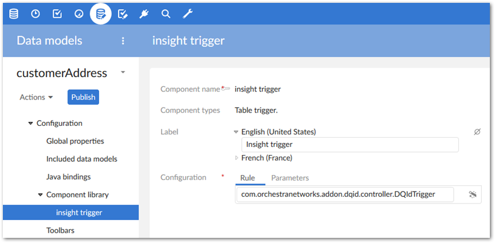Screen dimensions: 495x243
Task: Open the Data models three-dot menu
Action: tap(123, 41)
